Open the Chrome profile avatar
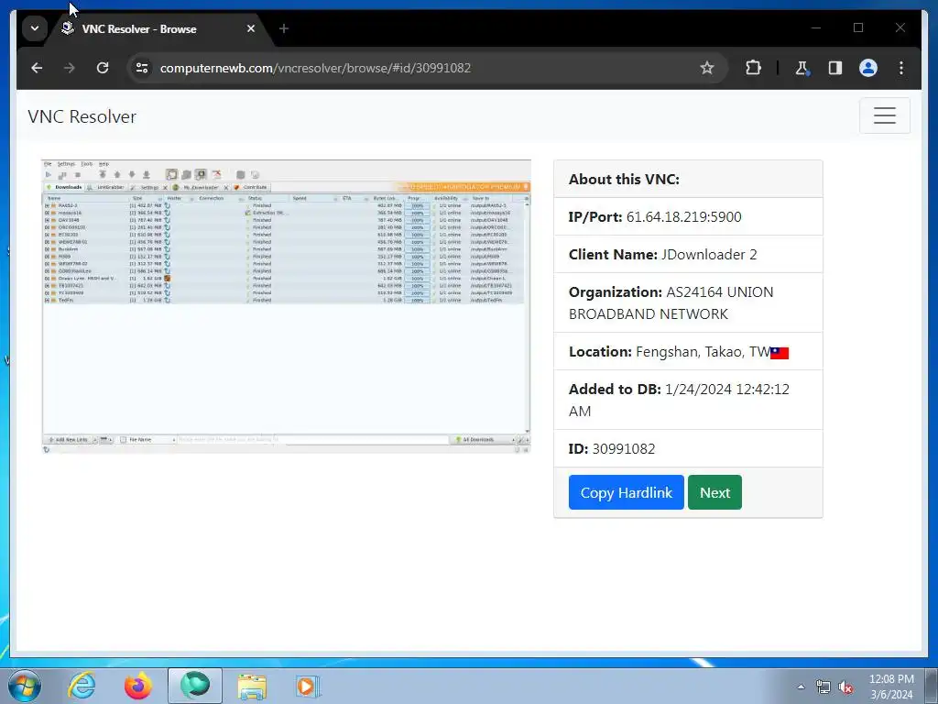 point(868,68)
